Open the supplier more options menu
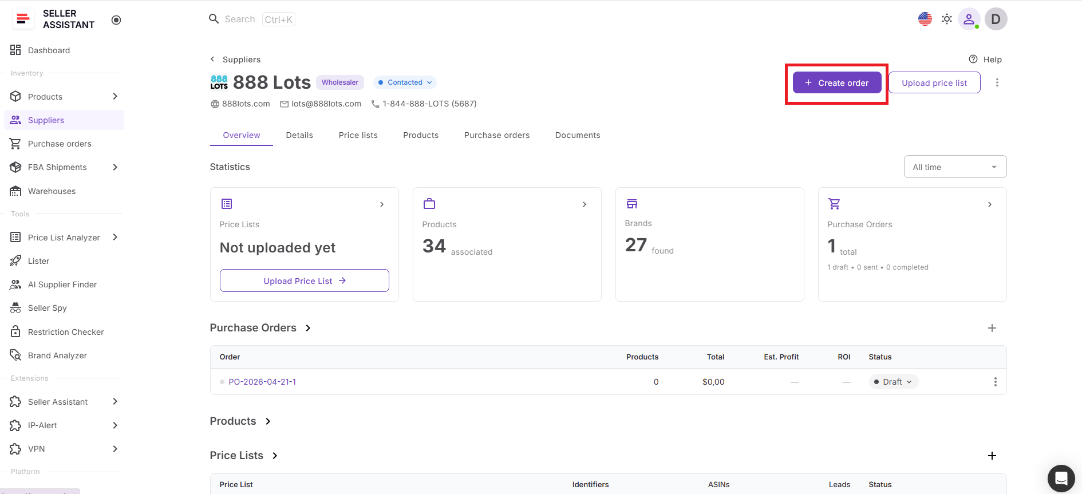This screenshot has width=1082, height=494. point(997,82)
